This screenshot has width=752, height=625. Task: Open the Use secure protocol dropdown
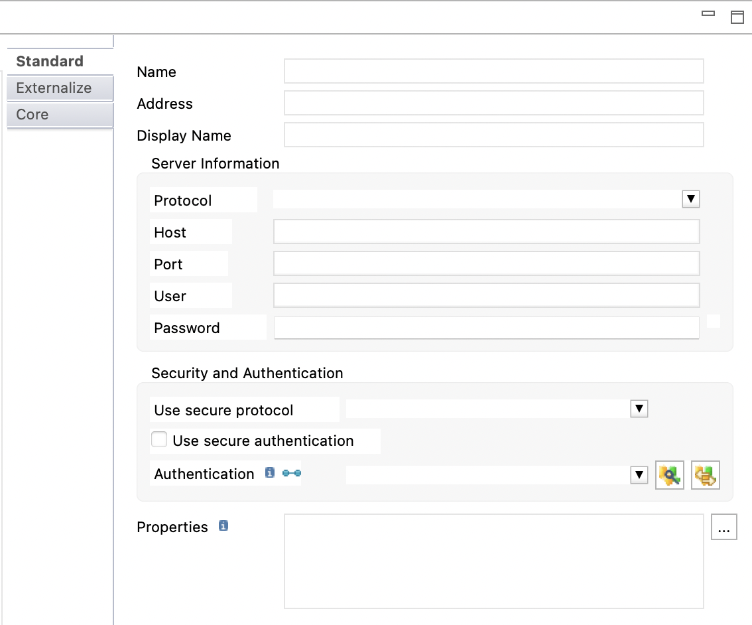(x=639, y=408)
